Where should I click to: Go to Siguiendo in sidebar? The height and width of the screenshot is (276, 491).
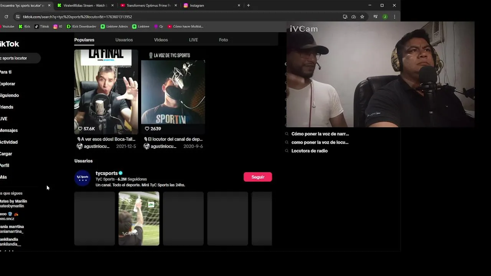(x=9, y=95)
